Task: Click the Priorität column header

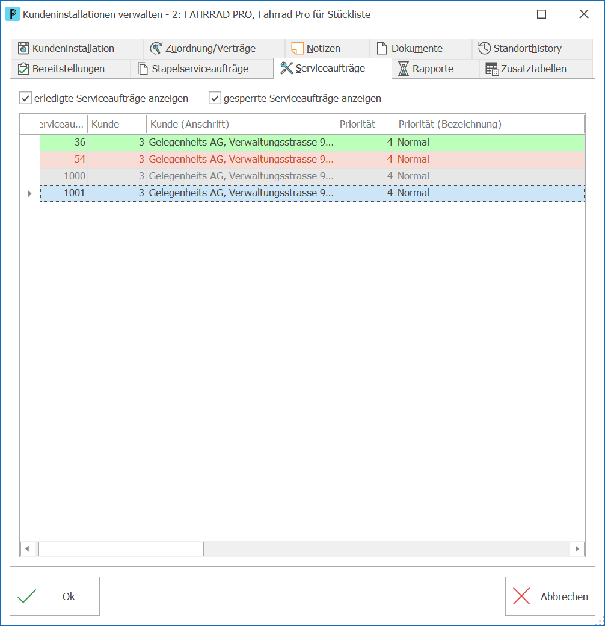Action: [x=365, y=124]
